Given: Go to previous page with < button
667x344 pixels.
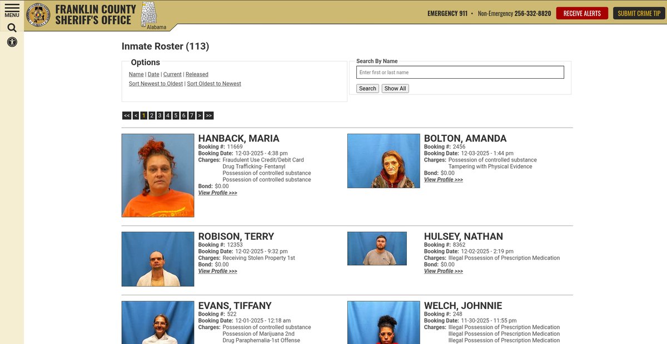Looking at the screenshot, I should 136,115.
